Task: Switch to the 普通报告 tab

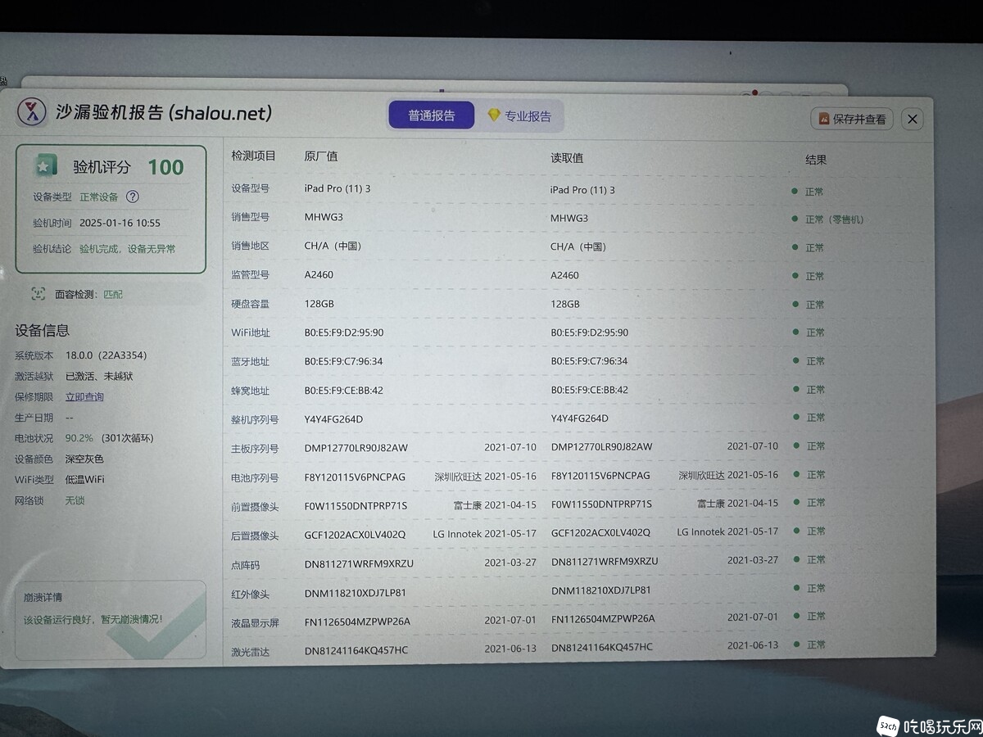Action: [432, 115]
